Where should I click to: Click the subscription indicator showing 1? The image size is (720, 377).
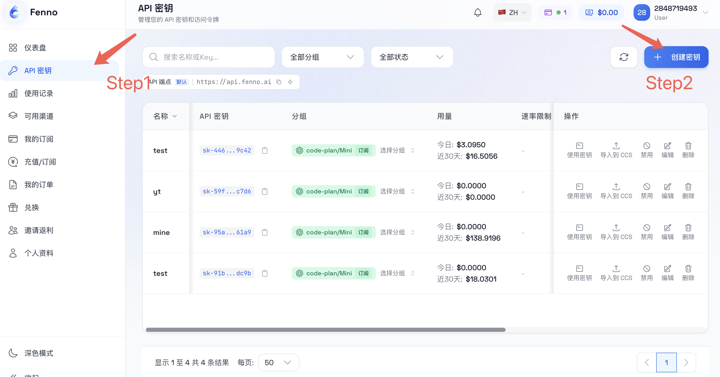(555, 12)
